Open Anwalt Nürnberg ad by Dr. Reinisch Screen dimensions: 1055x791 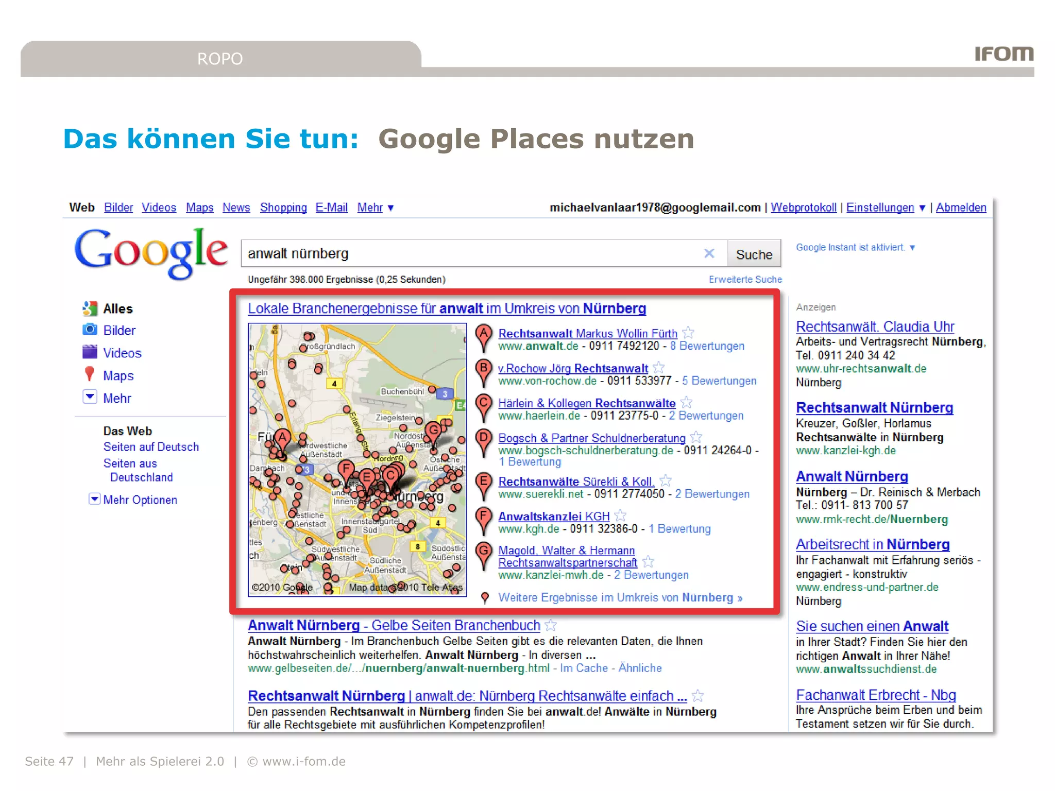point(852,476)
